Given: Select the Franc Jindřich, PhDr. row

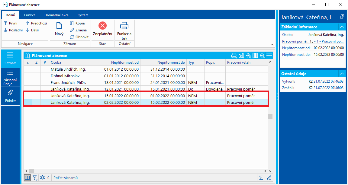Looking at the screenshot, I should pyautogui.click(x=146, y=82).
